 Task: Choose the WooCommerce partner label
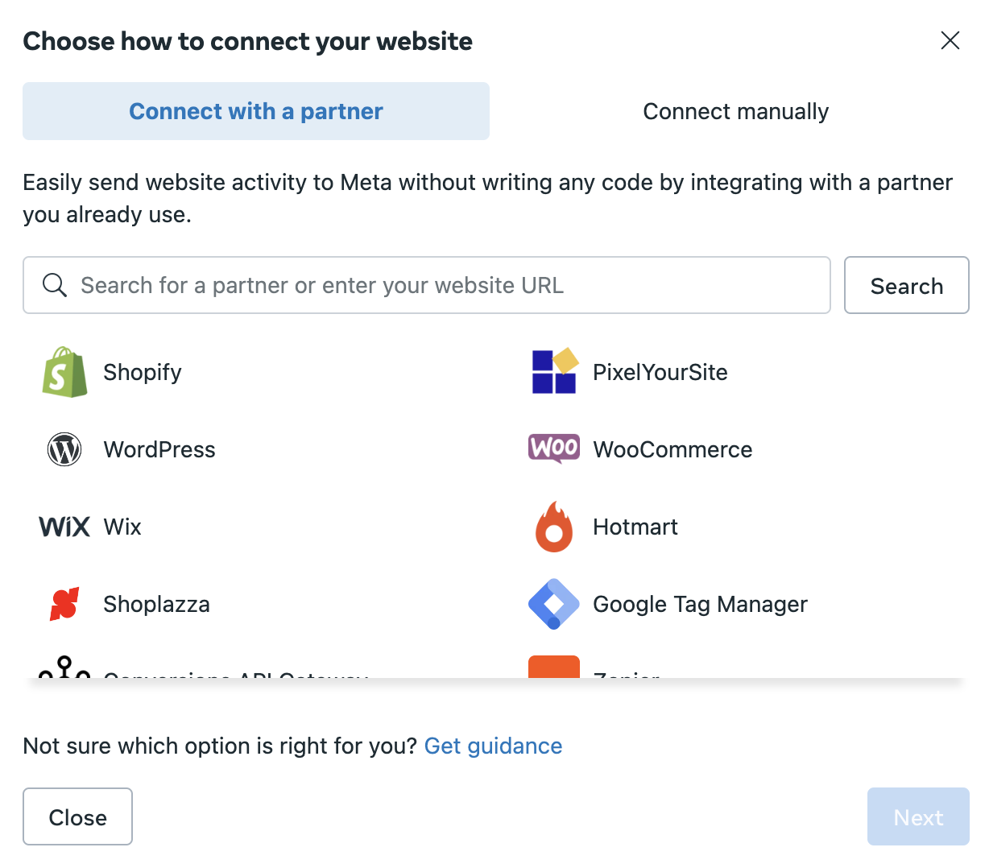point(672,449)
